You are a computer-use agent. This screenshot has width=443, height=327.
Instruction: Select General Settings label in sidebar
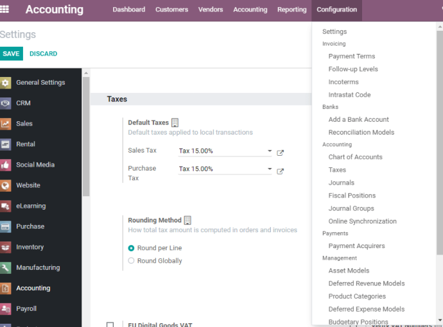point(40,83)
